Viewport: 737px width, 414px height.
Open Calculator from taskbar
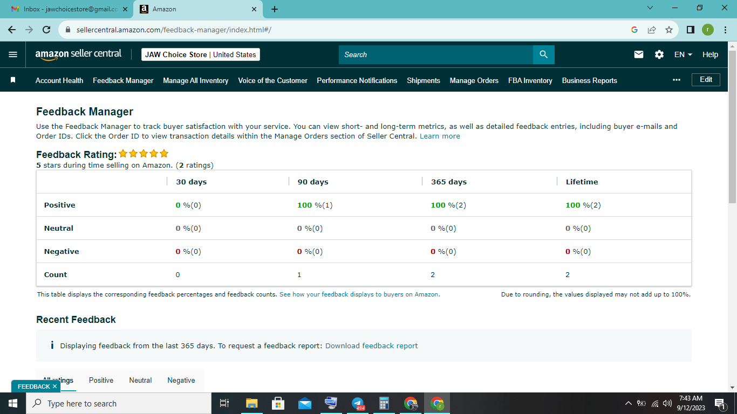(x=384, y=403)
